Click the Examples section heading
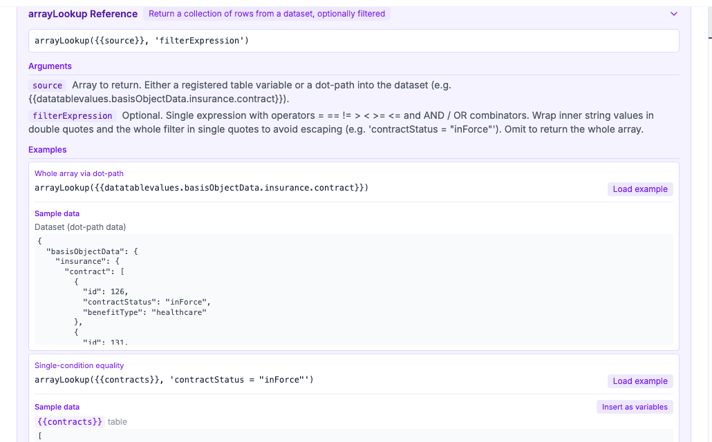 [x=47, y=150]
